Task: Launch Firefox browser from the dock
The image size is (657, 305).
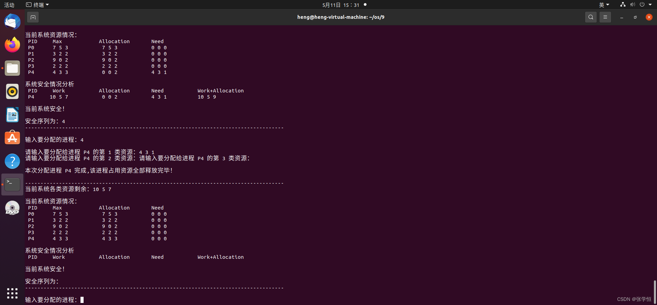Action: pyautogui.click(x=12, y=45)
